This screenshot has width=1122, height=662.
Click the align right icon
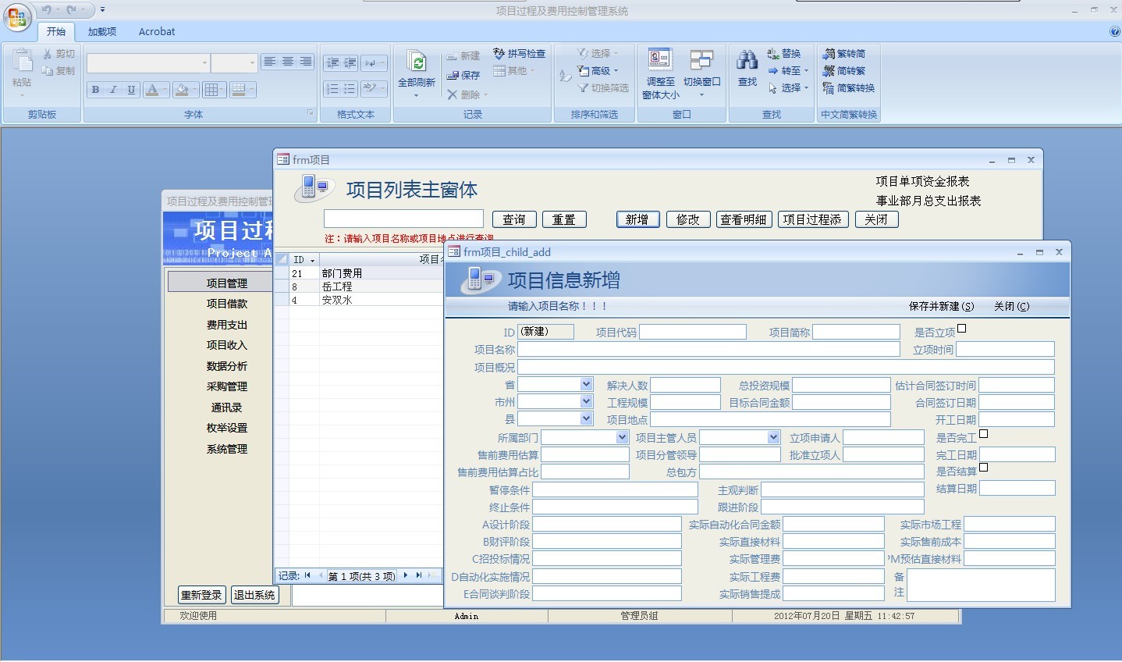click(306, 62)
